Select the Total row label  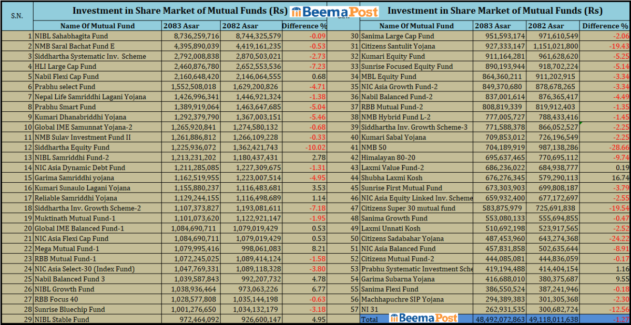(x=370, y=319)
